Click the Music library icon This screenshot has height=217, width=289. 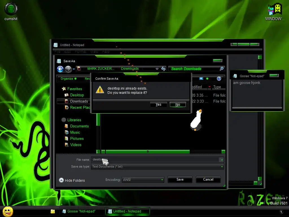[67, 132]
